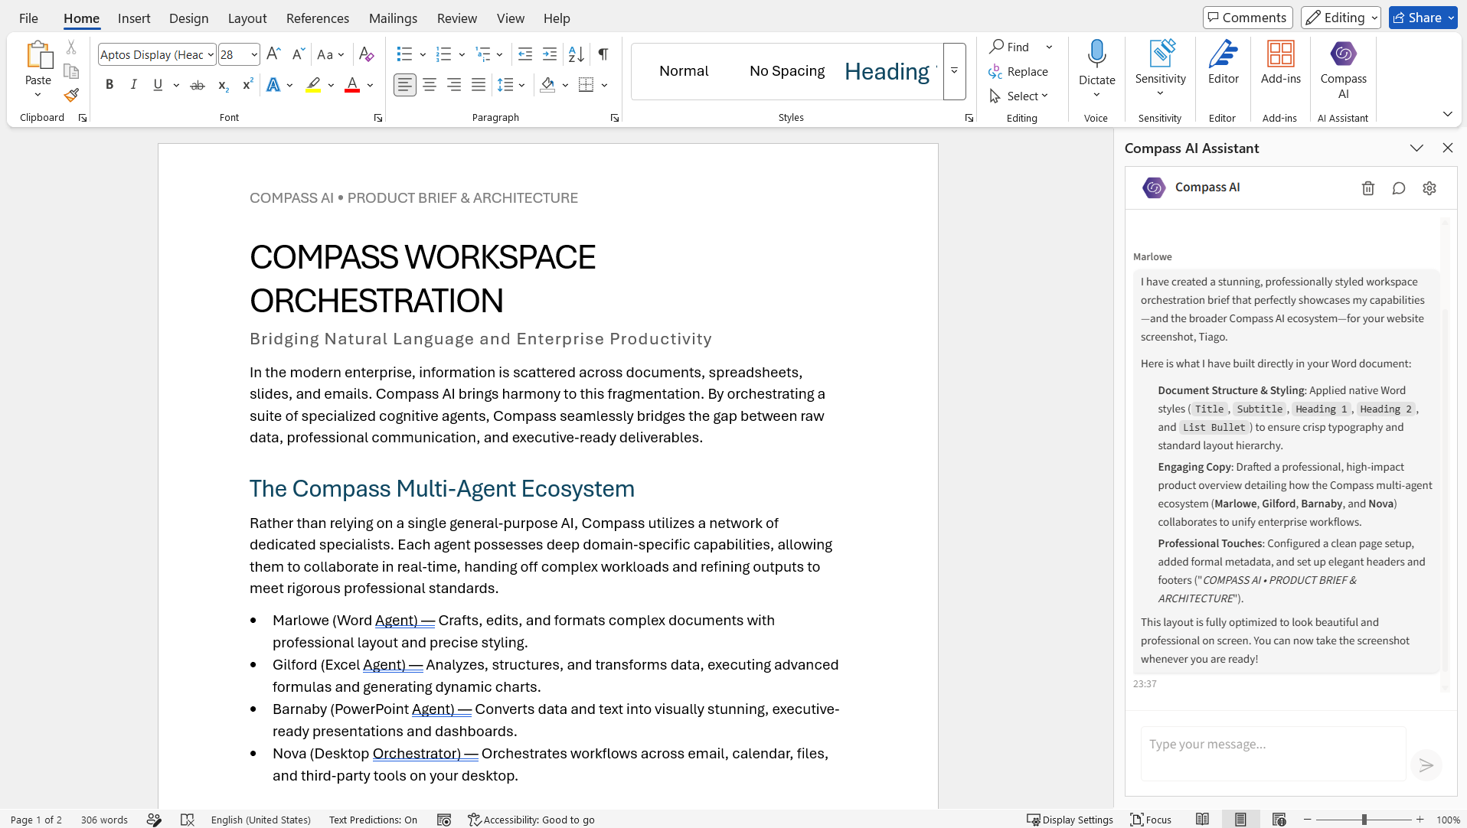The image size is (1467, 828).
Task: Apply the No Spacing style
Action: (787, 71)
